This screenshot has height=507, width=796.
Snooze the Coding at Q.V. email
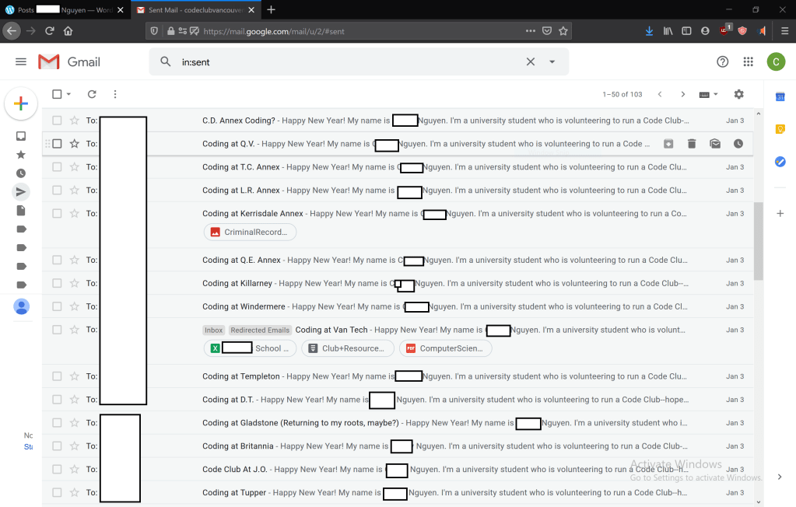tap(738, 144)
